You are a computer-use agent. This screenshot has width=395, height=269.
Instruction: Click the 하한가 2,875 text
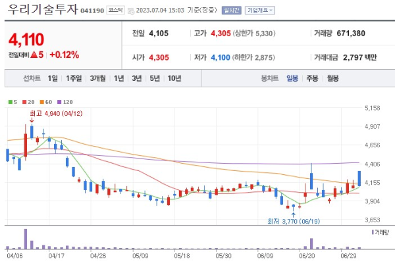pos(253,57)
